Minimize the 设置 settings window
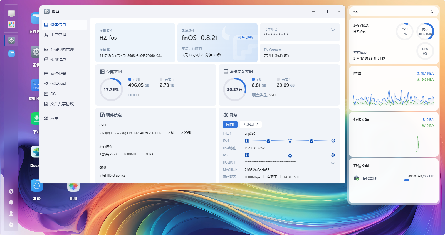The height and width of the screenshot is (235, 445). coord(313,11)
